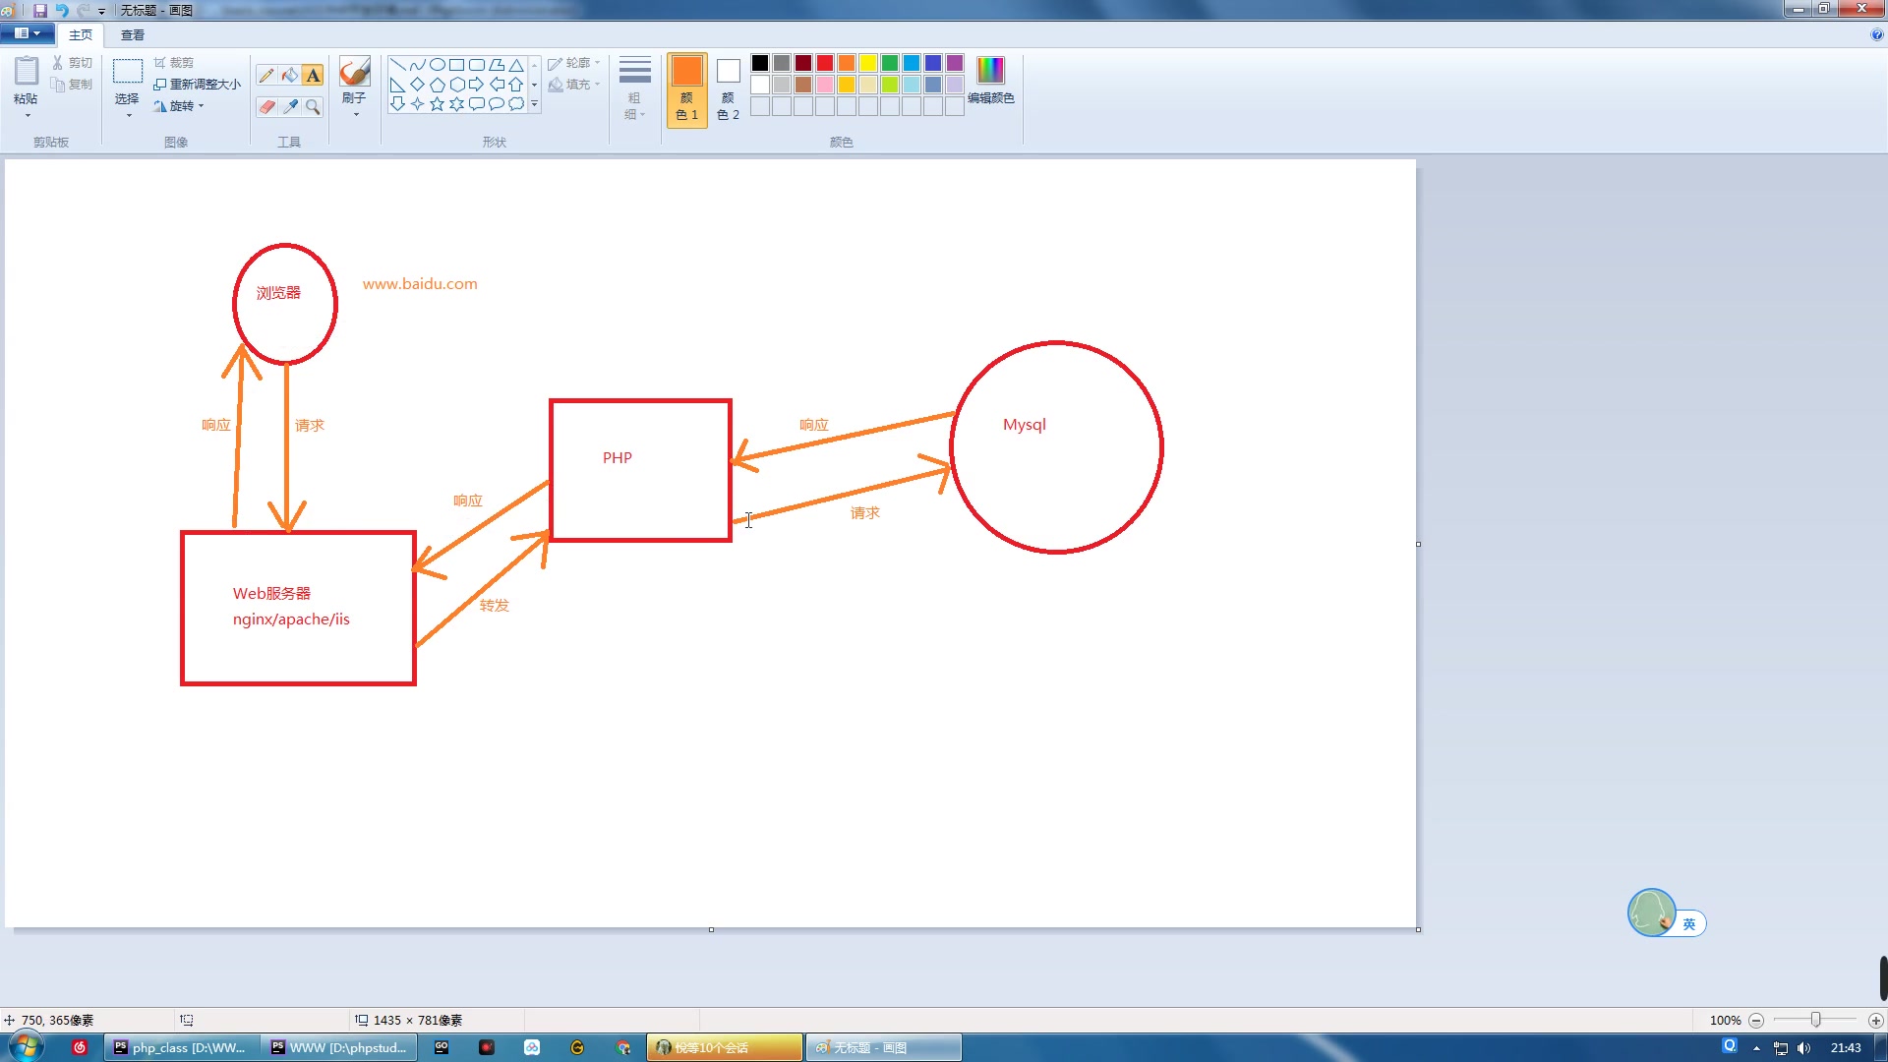Viewport: 1888px width, 1062px height.
Task: Open the 旋转 rotate dropdown
Action: point(180,106)
